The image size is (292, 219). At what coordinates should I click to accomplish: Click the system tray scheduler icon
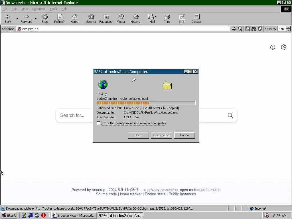(266, 216)
